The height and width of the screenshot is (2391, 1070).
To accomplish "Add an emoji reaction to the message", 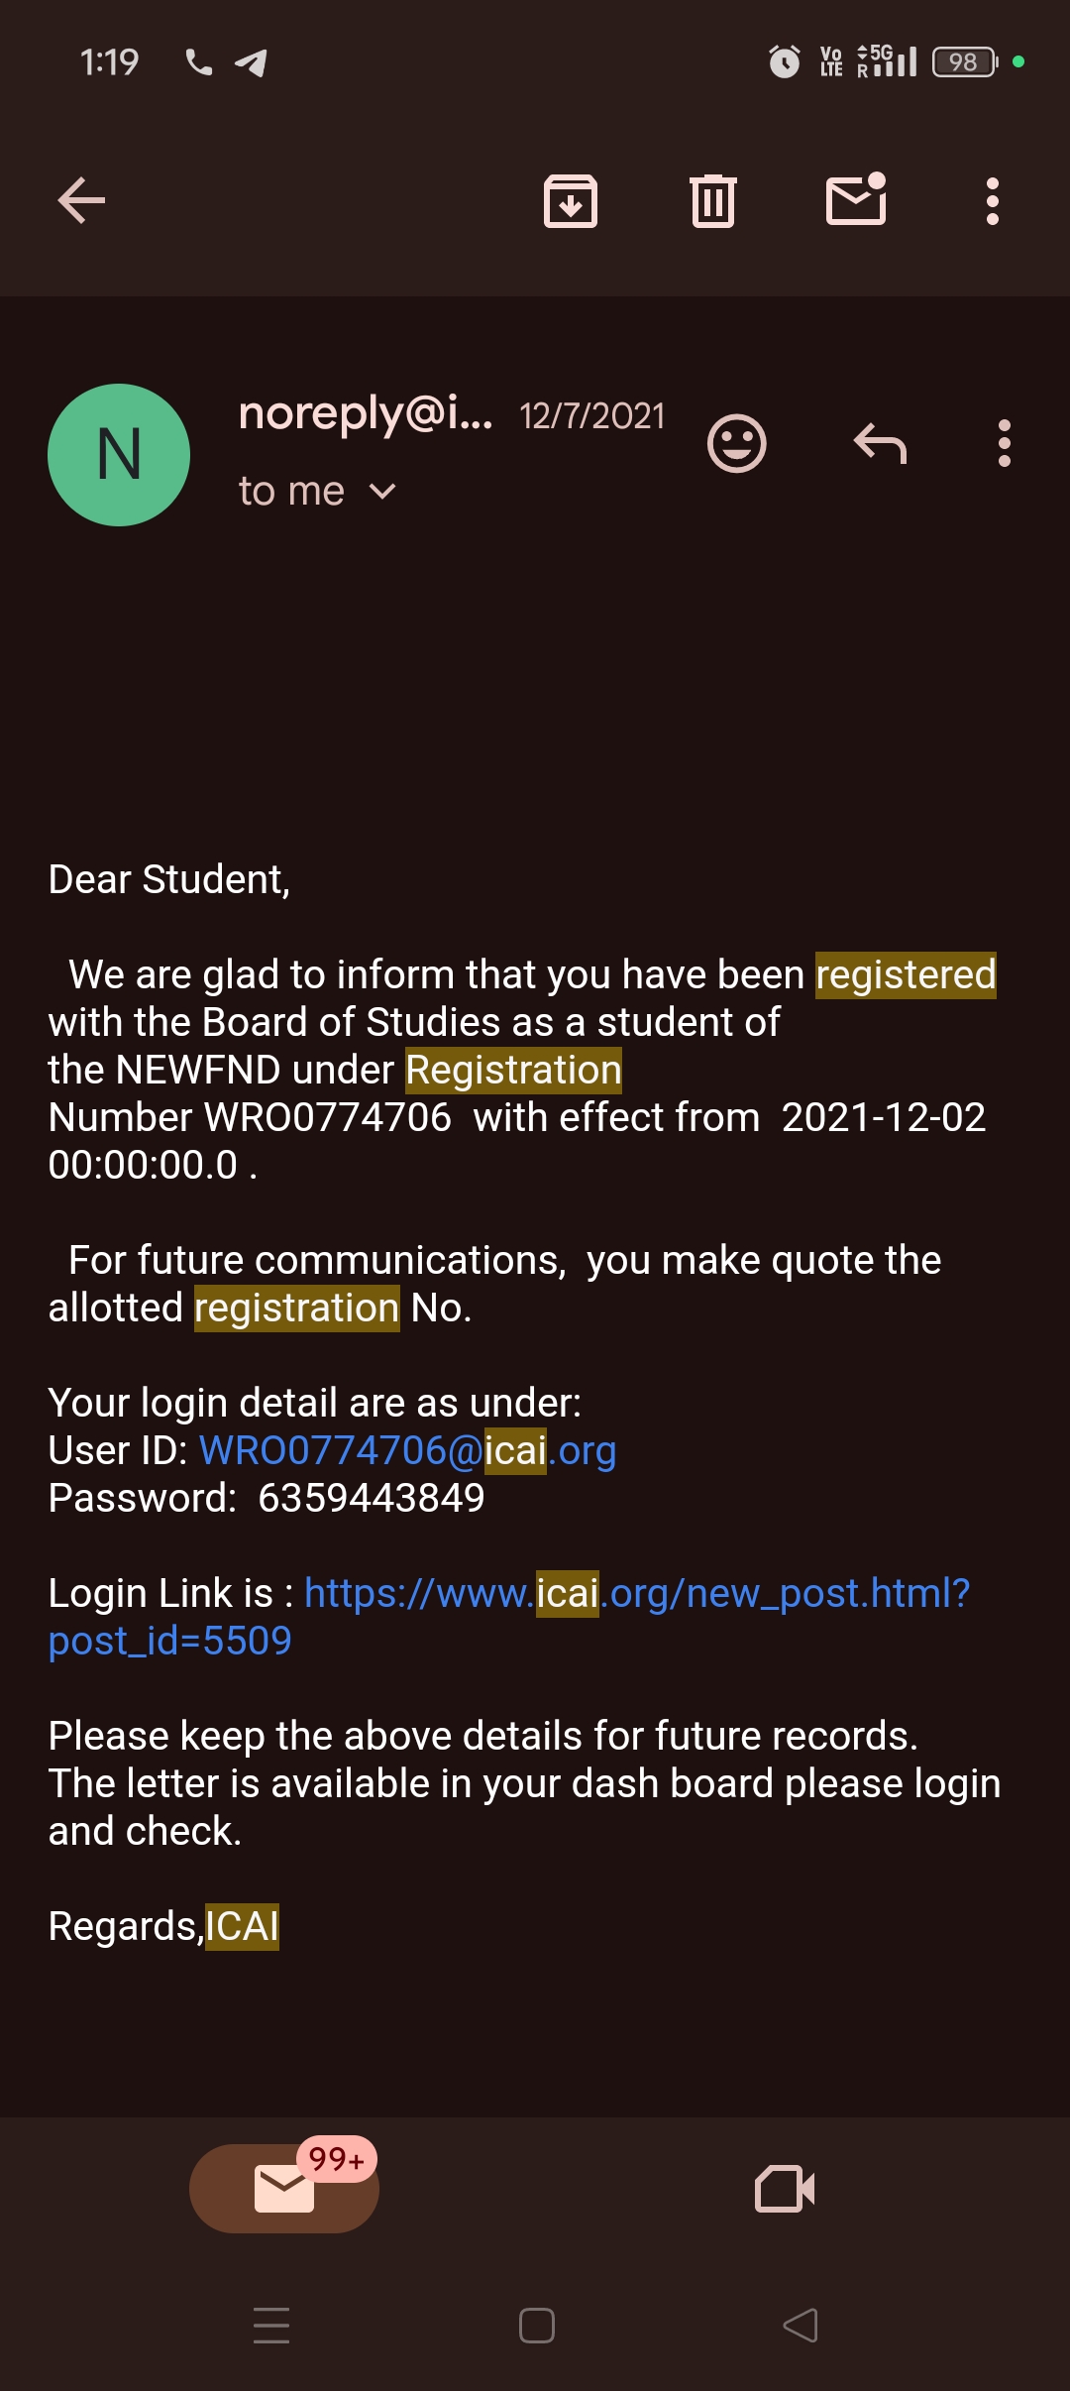I will pos(736,443).
